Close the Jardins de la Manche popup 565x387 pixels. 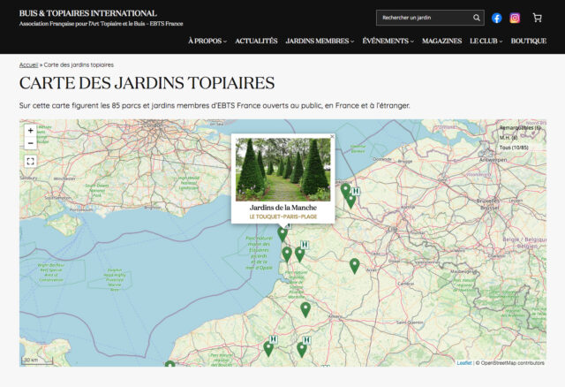coord(332,136)
